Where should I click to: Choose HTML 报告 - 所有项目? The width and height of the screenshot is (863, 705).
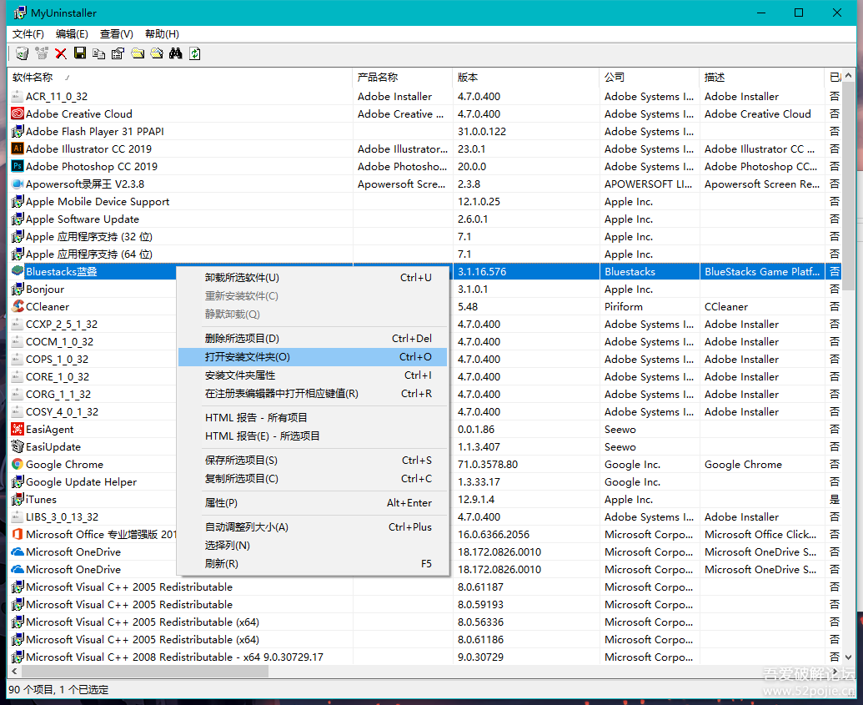click(313, 417)
